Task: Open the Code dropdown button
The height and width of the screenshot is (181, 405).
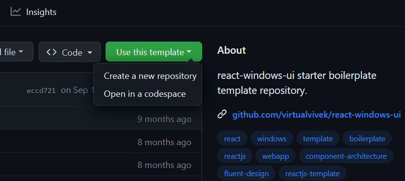Action: pyautogui.click(x=69, y=52)
